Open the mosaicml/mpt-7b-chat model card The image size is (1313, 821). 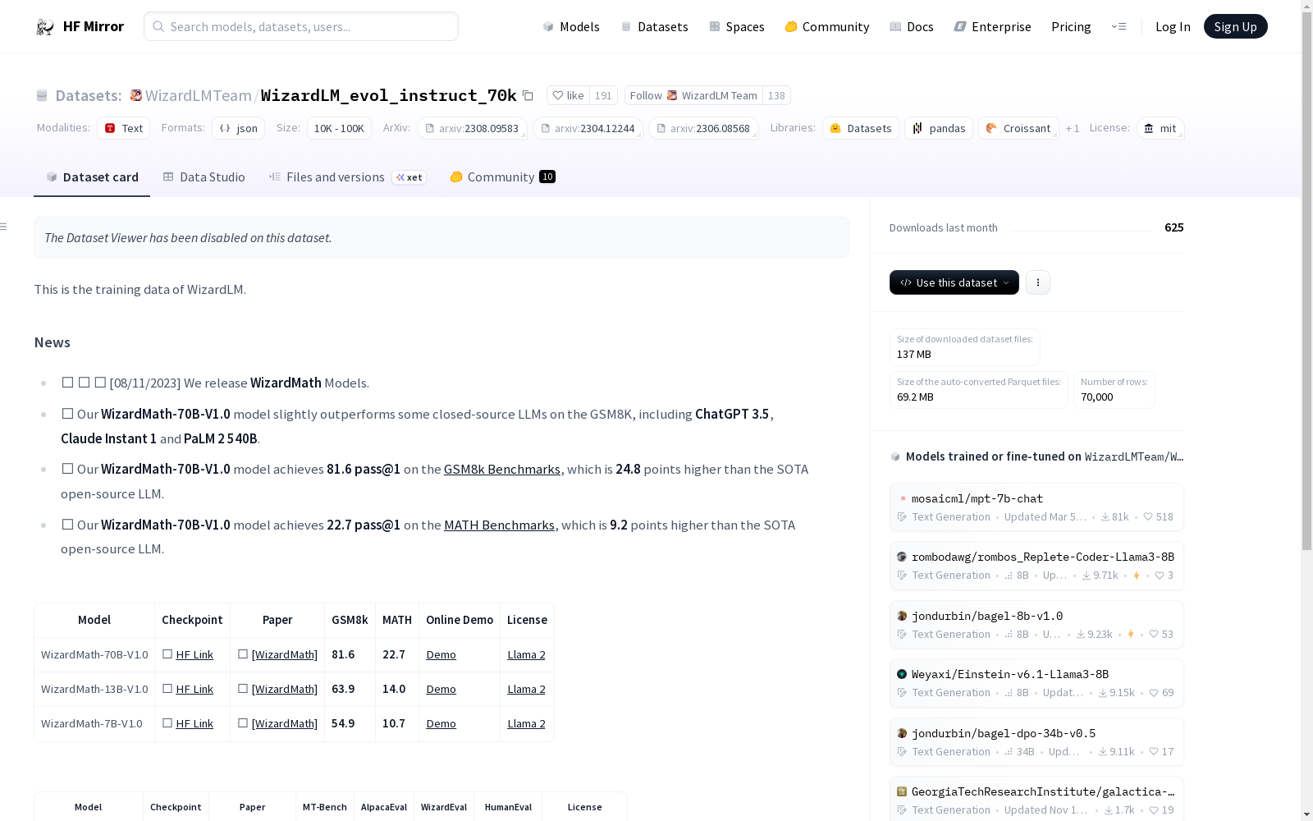1036,507
